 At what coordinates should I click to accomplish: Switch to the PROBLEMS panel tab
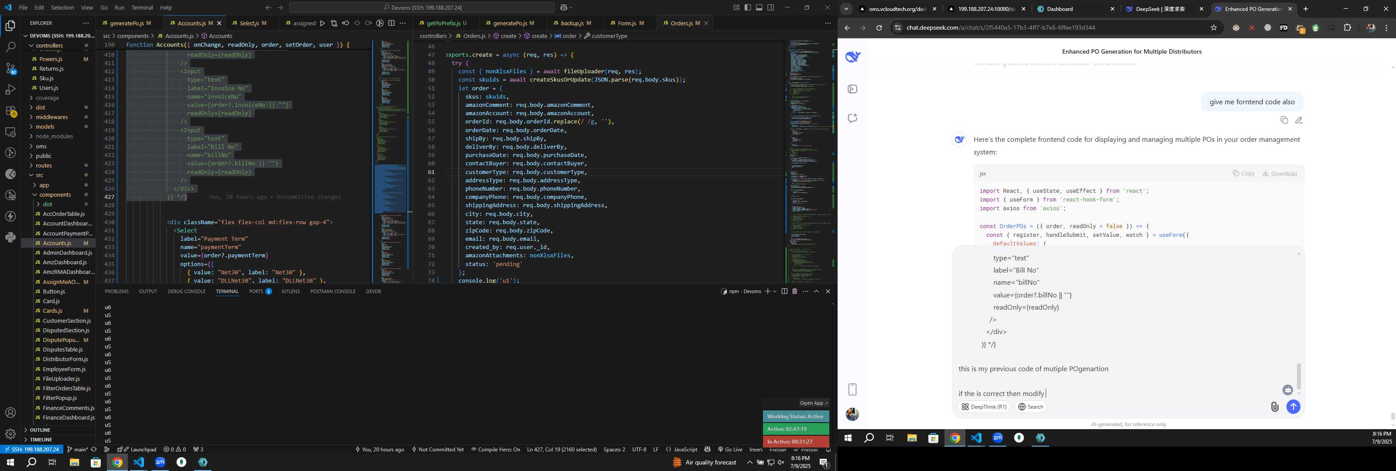coord(116,292)
